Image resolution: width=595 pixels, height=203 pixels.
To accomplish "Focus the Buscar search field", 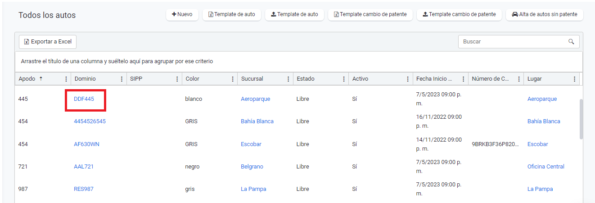I will pos(513,42).
